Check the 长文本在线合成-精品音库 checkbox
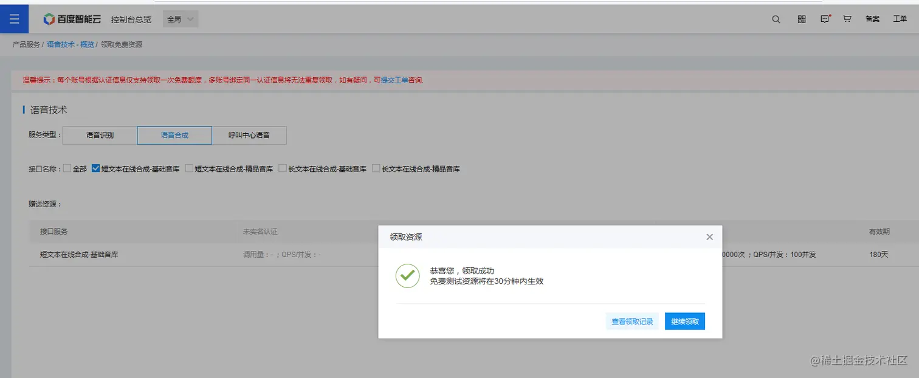This screenshot has width=919, height=378. [376, 168]
